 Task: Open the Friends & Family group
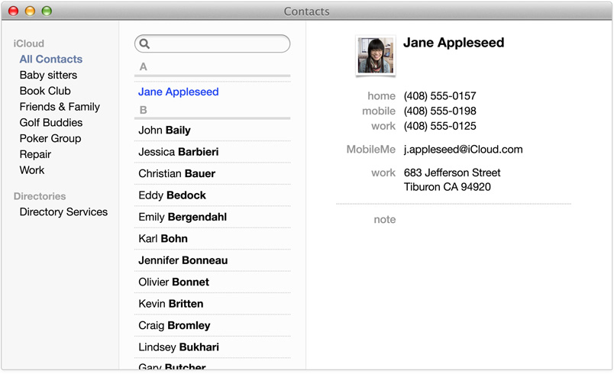[x=60, y=107]
